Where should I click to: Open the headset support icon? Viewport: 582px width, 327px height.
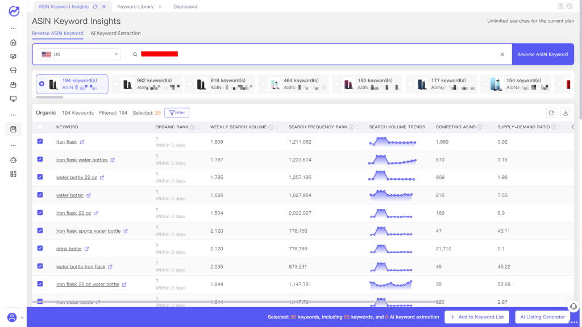[x=573, y=306]
